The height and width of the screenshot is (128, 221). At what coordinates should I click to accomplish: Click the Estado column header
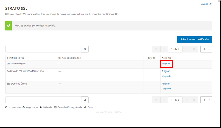pos(152,58)
